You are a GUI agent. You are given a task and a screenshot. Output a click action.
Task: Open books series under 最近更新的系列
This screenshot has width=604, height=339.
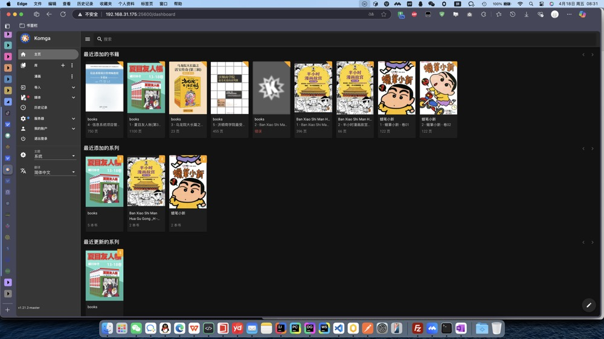coord(104,275)
